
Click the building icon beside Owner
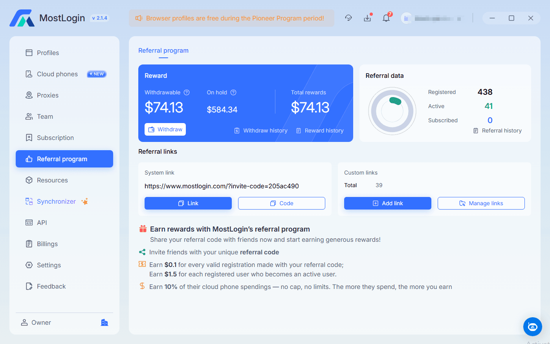tap(104, 322)
